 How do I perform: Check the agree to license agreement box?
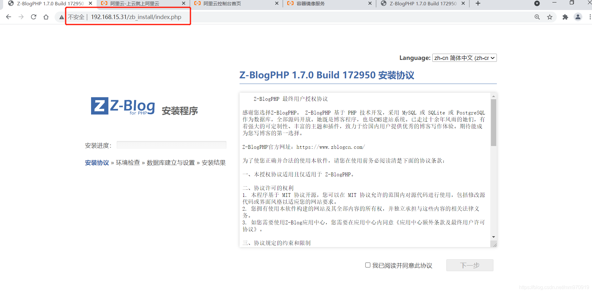pyautogui.click(x=368, y=265)
